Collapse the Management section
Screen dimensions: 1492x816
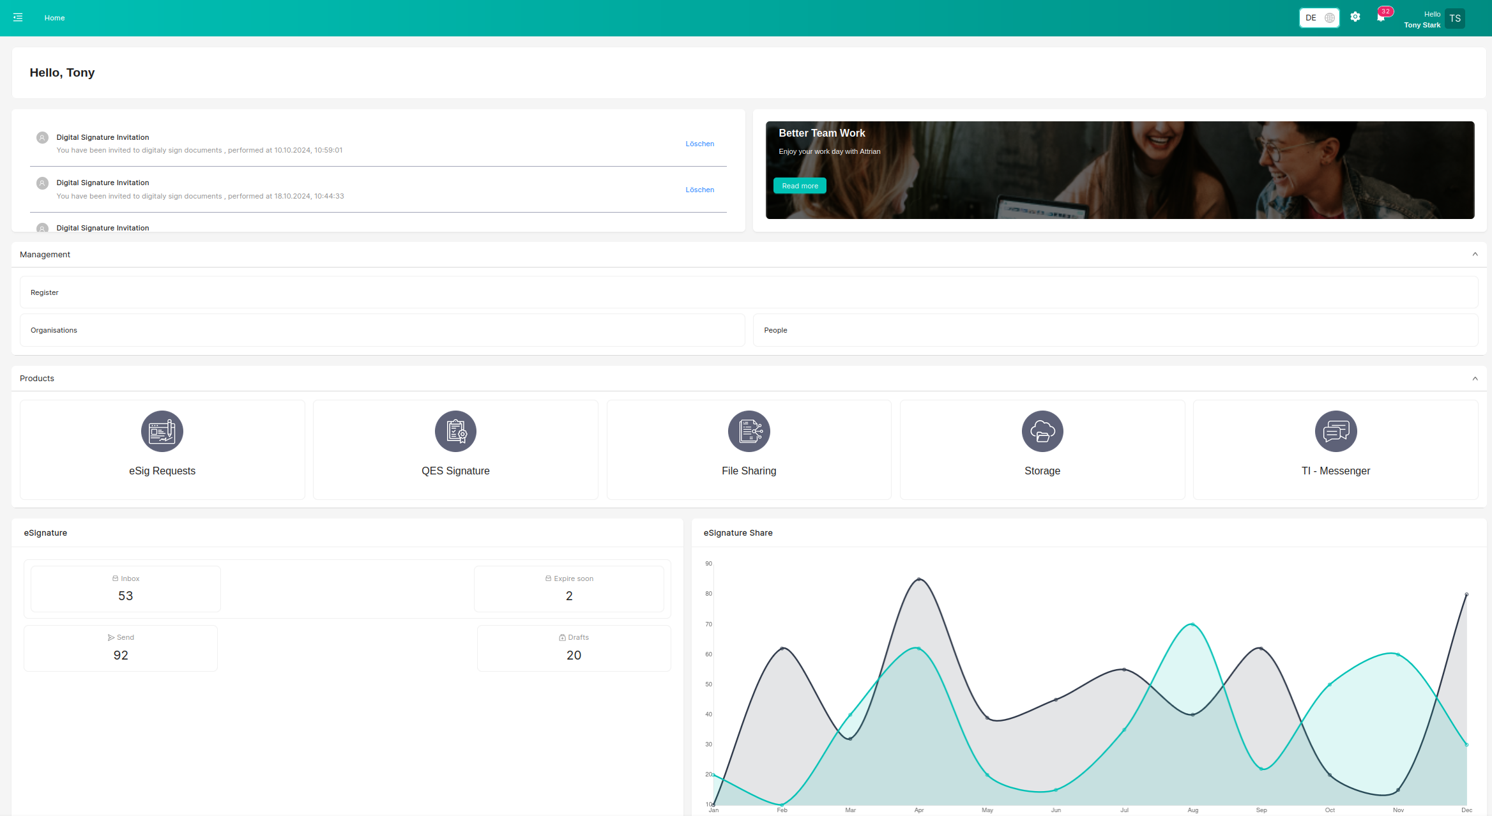click(1475, 254)
